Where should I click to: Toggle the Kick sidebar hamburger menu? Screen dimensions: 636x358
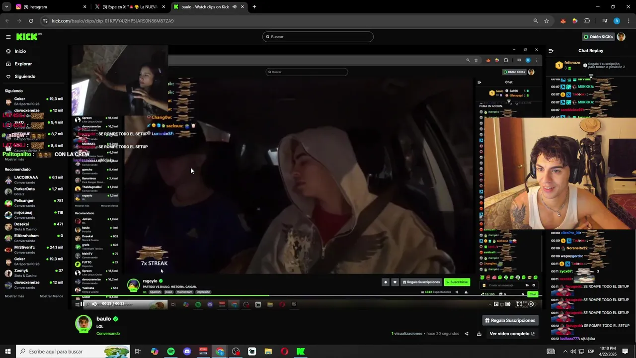click(8, 37)
